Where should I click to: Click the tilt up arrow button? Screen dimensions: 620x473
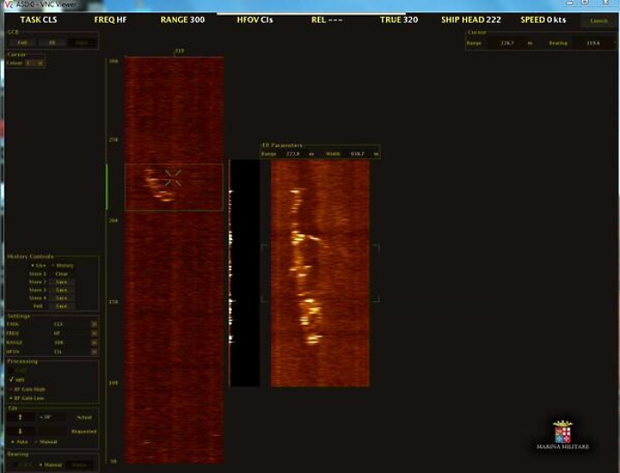(19, 416)
